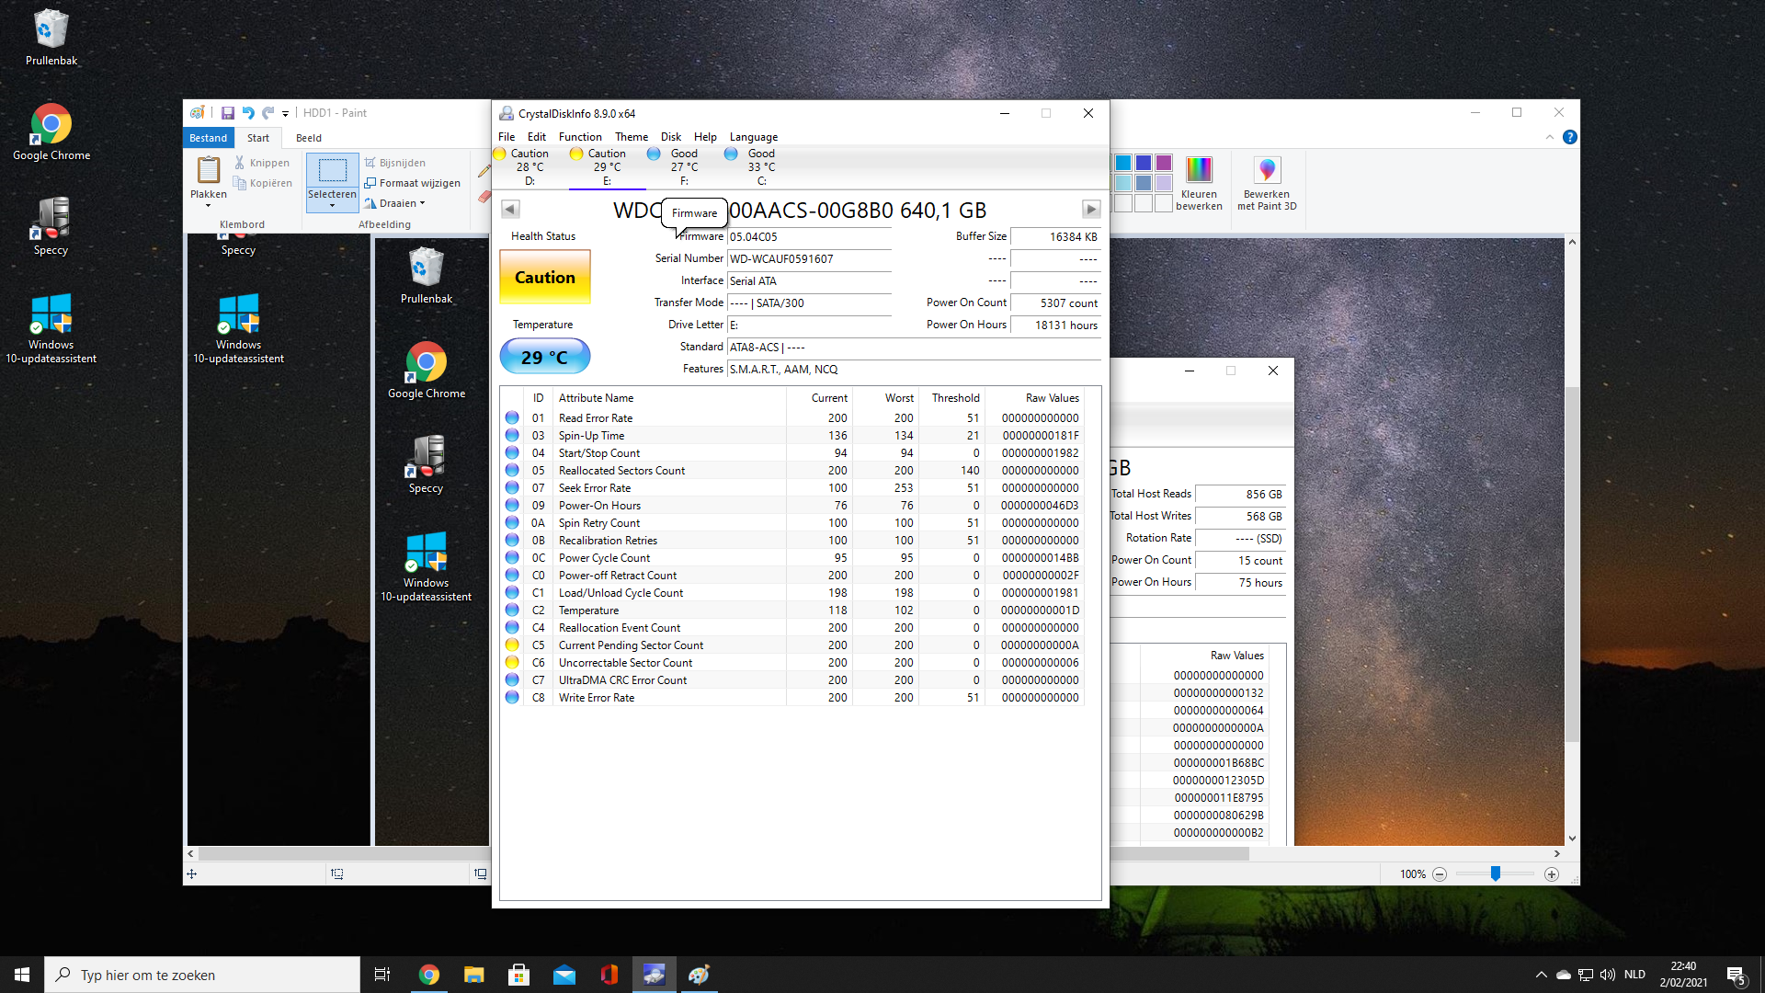
Task: Click the 29°C temperature gauge display
Action: 543,357
